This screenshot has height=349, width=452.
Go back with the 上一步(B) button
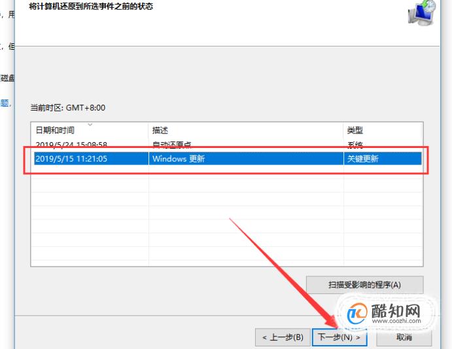tap(283, 337)
